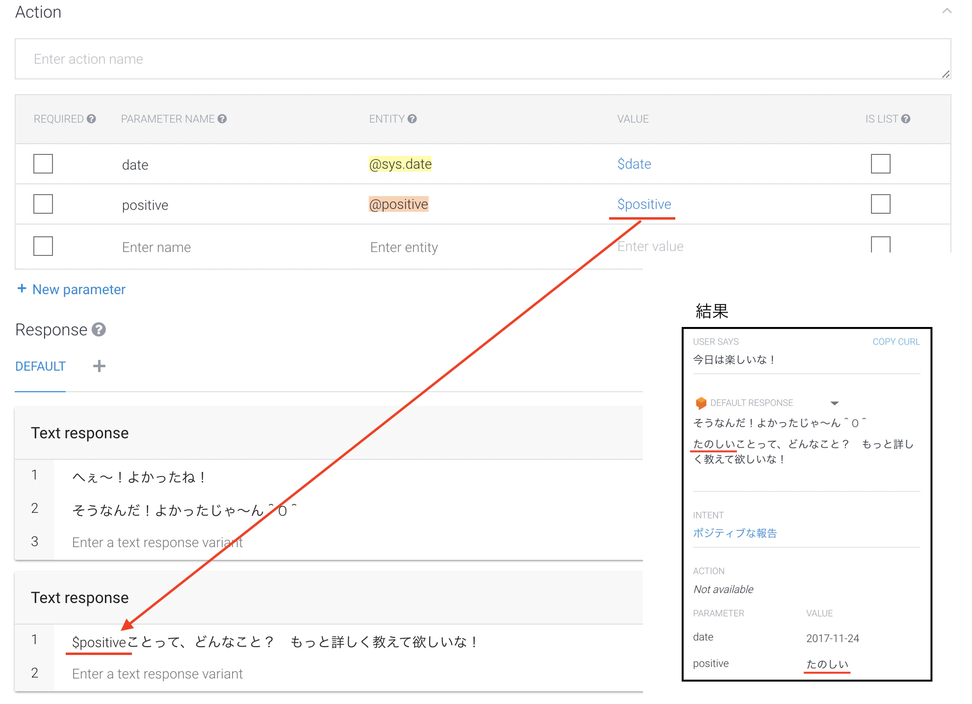Toggle Is List checkbox for positive parameter
The width and height of the screenshot is (972, 704).
pyautogui.click(x=880, y=204)
